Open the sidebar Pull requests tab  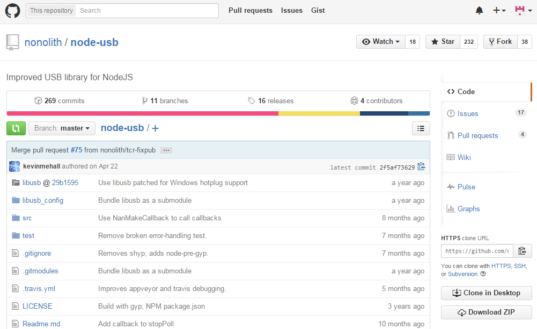487,135
